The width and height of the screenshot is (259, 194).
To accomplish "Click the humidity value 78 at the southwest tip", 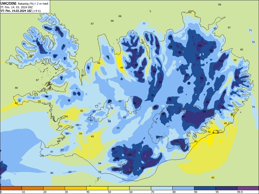I will [42, 155].
